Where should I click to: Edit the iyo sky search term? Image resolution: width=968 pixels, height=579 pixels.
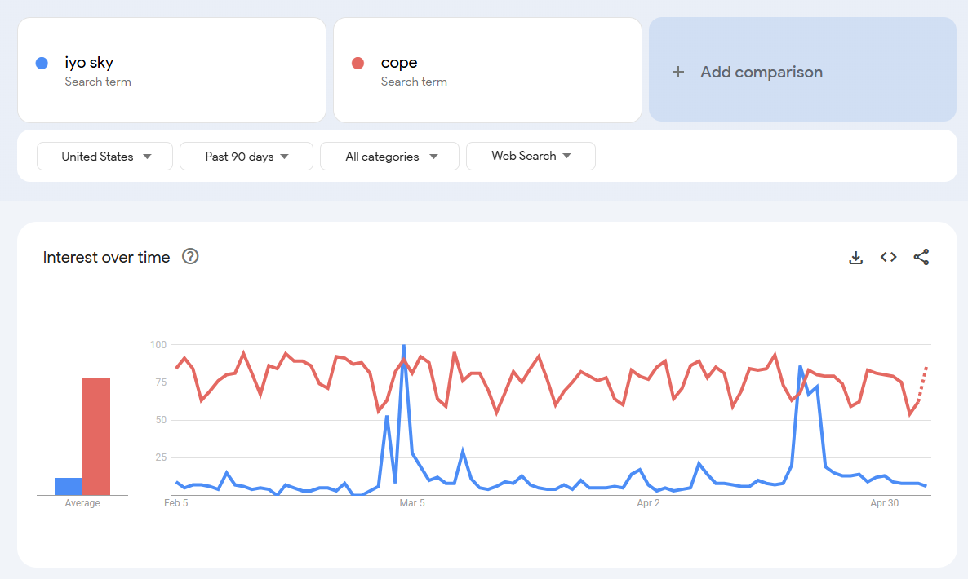pyautogui.click(x=89, y=63)
